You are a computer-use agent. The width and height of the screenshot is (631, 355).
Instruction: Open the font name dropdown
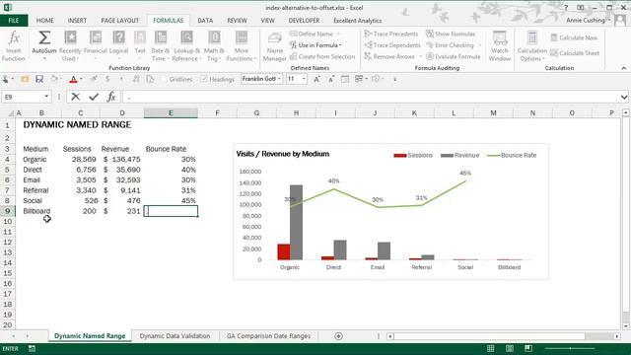tap(279, 79)
